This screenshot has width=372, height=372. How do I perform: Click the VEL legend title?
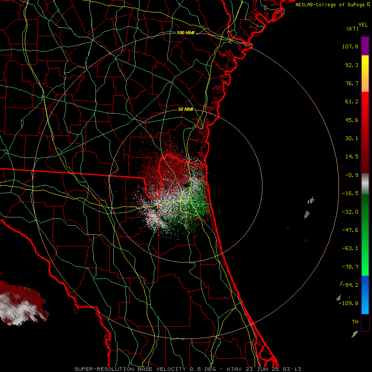[x=363, y=25]
